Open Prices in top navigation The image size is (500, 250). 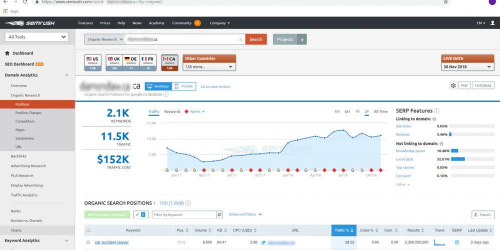pyautogui.click(x=105, y=23)
